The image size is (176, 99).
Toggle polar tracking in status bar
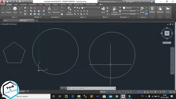coord(123,92)
